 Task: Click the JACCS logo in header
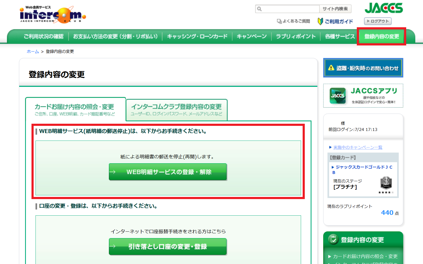[384, 8]
